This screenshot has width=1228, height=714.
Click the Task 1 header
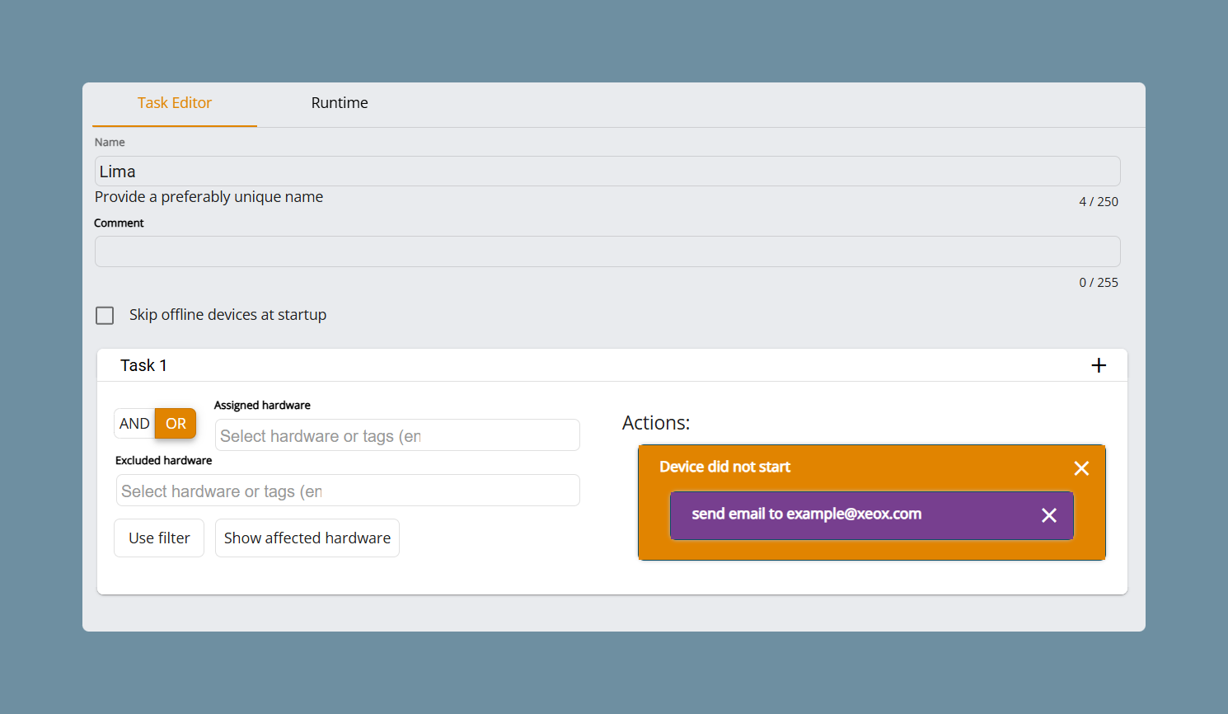coord(612,365)
